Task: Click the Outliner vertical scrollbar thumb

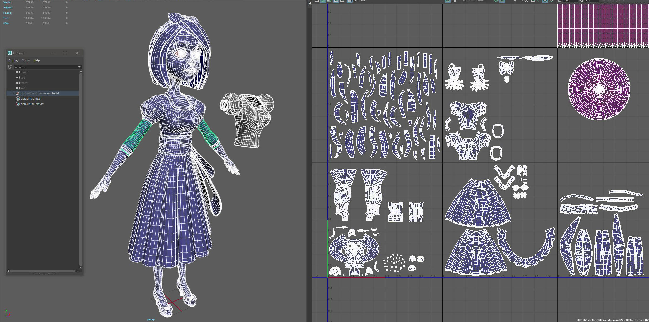Action: [80, 169]
